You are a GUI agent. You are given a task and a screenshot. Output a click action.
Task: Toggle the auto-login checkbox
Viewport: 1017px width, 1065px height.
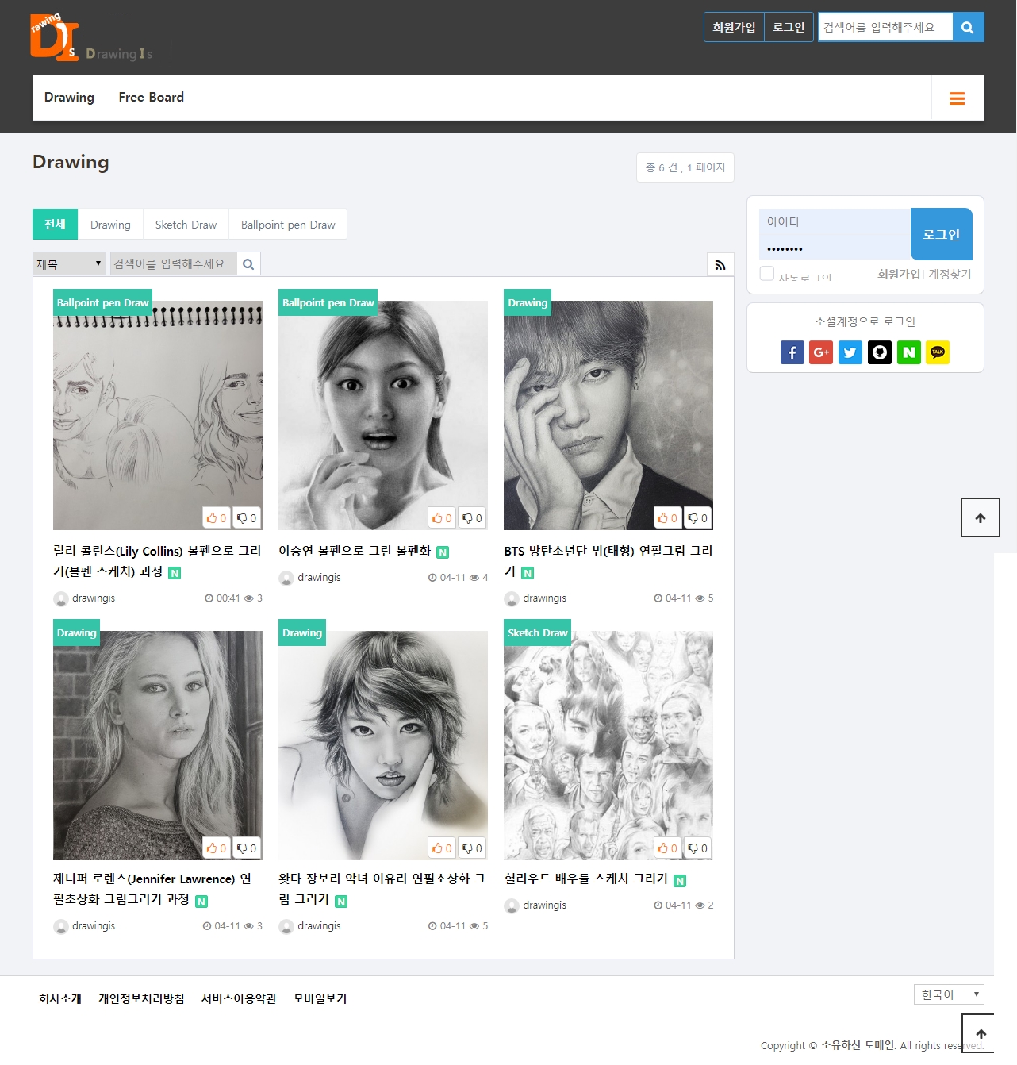click(767, 274)
